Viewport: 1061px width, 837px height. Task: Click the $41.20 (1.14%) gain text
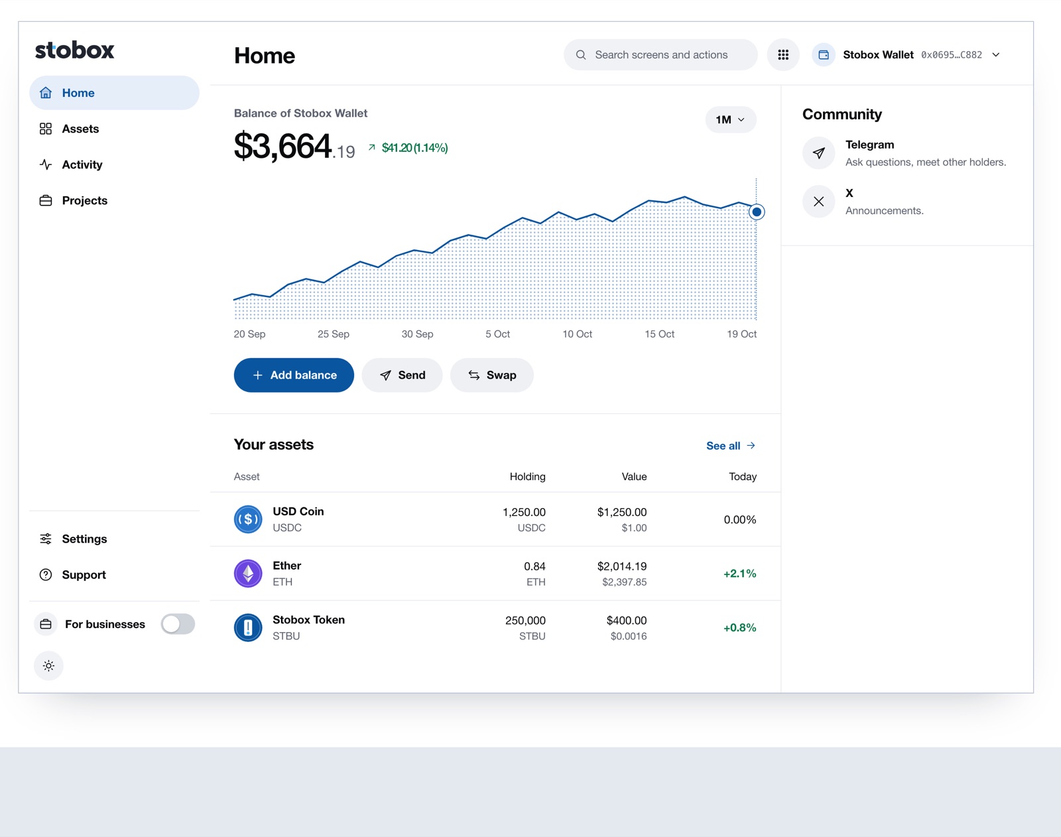coord(414,148)
